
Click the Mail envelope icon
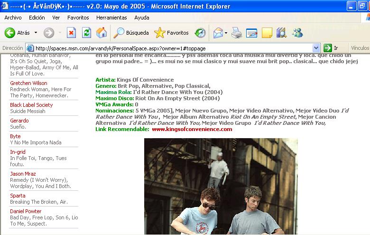coord(218,33)
